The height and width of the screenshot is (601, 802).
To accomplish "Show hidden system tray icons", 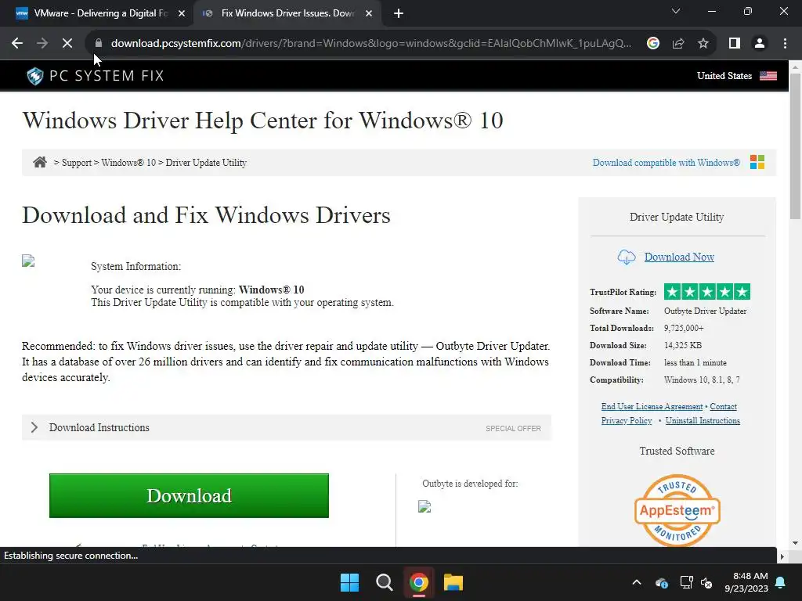I will coord(636,582).
